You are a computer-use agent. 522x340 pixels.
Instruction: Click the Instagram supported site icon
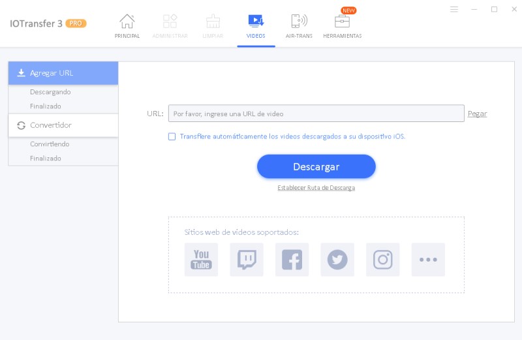pyautogui.click(x=382, y=260)
